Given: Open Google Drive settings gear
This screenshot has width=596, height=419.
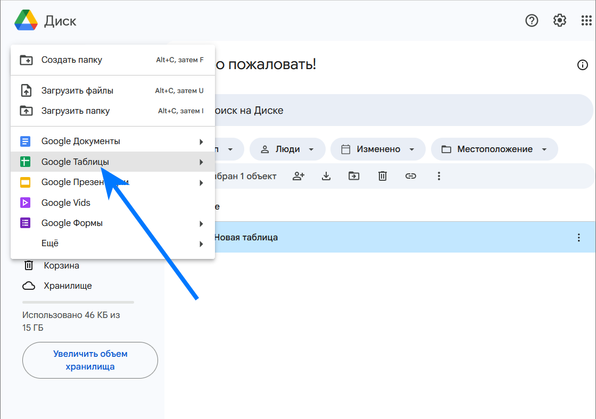Looking at the screenshot, I should pyautogui.click(x=559, y=20).
